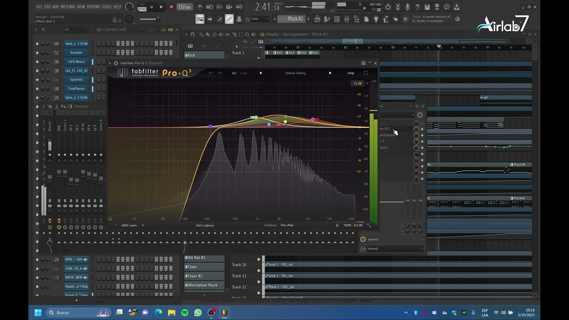
Task: Select the Hit Hat #2 pattern
Action: (x=205, y=258)
